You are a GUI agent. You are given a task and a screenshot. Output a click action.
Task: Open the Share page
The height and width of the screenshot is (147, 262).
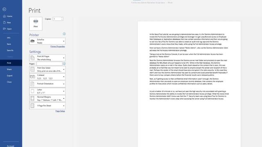9,69
